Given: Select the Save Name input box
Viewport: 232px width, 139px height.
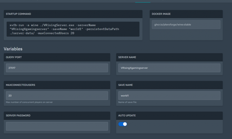Looking at the screenshot, I should tap(169, 95).
